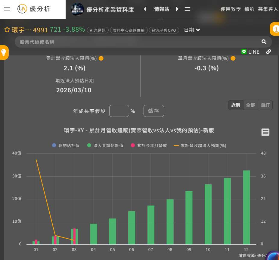Switch to the 全部 range tab
This screenshot has height=260, width=279.
[x=250, y=105]
